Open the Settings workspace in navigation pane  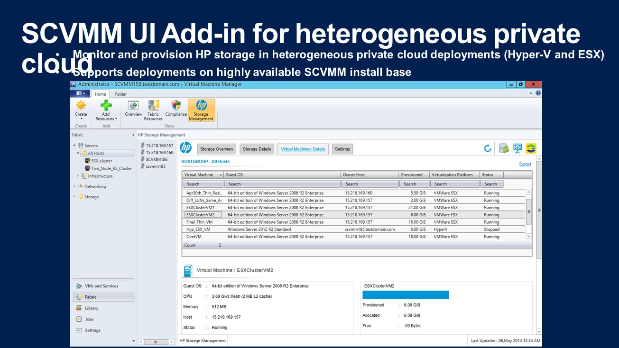point(102,330)
